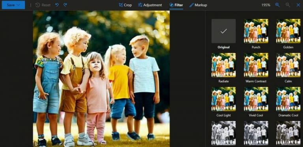The width and height of the screenshot is (303, 147).
Task: Click the zoom in magnifier icon
Action: pos(277,5)
